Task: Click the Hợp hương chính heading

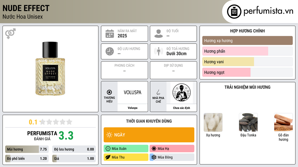Action: [247, 31]
